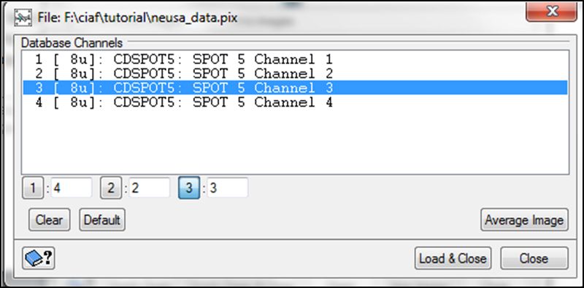Select SPOT 5 Channel 2 in the list
This screenshot has height=288, width=584.
point(295,74)
